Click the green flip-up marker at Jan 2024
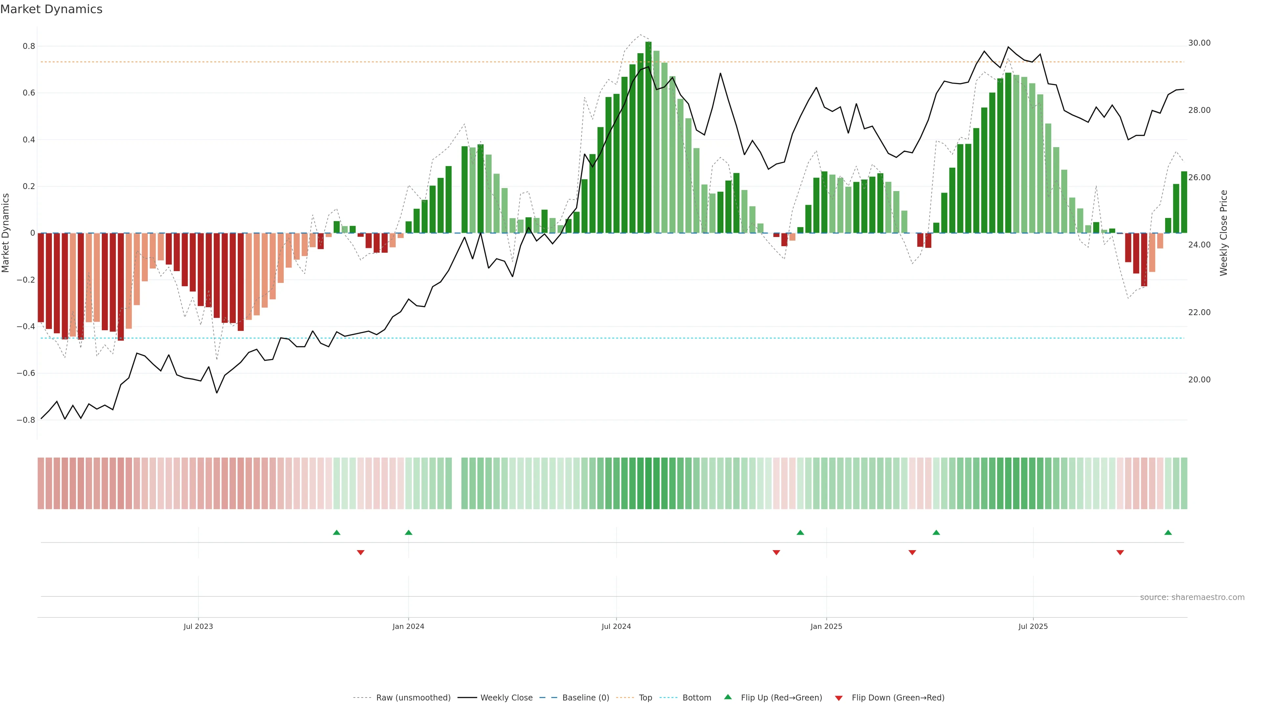Image resolution: width=1261 pixels, height=709 pixels. 409,532
